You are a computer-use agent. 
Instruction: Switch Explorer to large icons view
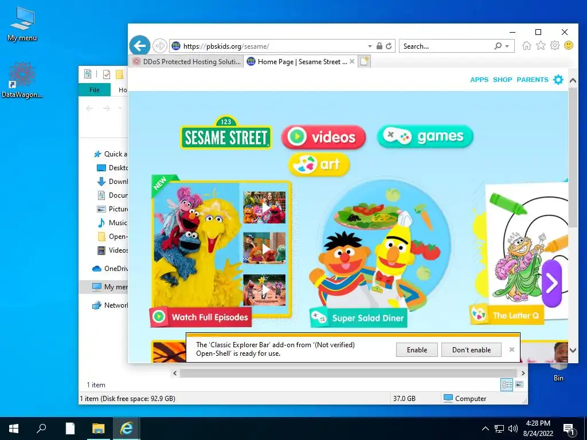coord(519,384)
